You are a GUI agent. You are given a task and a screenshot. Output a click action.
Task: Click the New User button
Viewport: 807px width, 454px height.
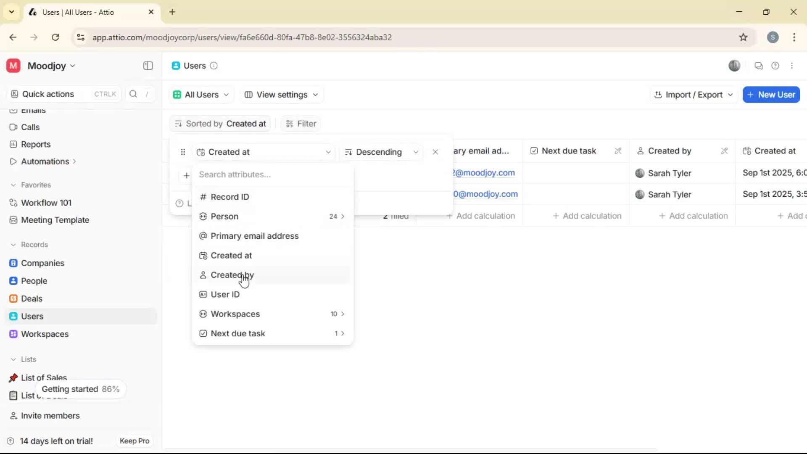pyautogui.click(x=771, y=95)
